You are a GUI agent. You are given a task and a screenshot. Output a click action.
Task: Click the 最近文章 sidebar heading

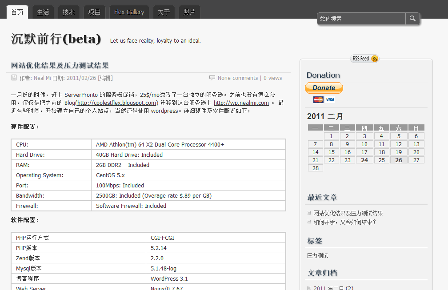(x=322, y=197)
